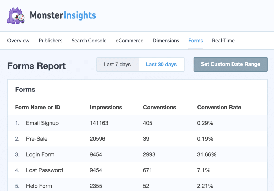Image resolution: width=274 pixels, height=191 pixels.
Task: Sort by the Impressions column header
Action: point(106,107)
